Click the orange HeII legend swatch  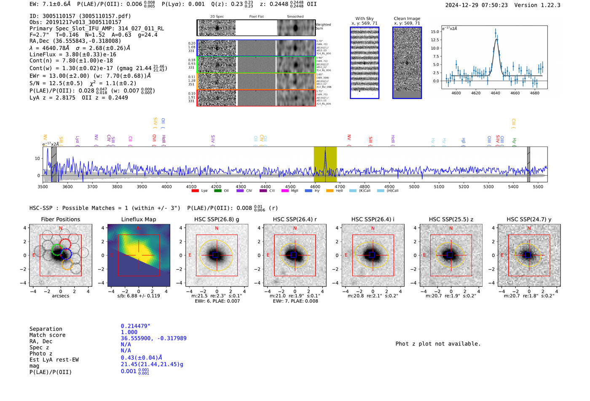[x=330, y=191]
